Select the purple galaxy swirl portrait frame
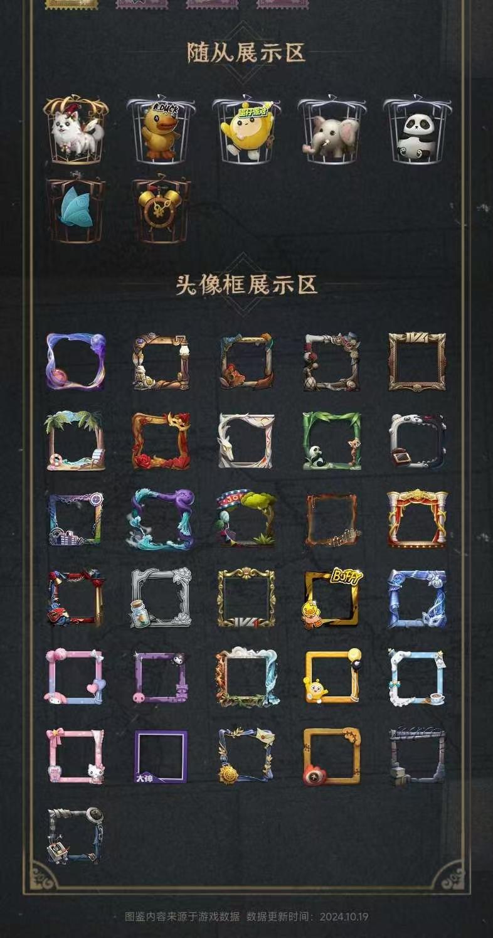The height and width of the screenshot is (938, 493). (76, 361)
